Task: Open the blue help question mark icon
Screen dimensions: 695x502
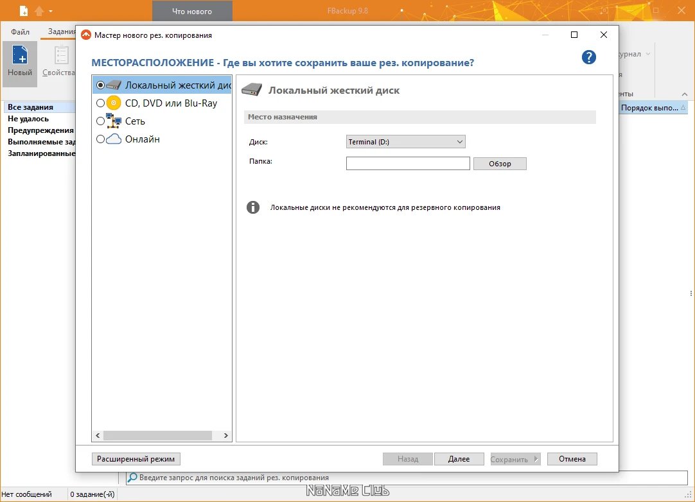Action: click(588, 57)
